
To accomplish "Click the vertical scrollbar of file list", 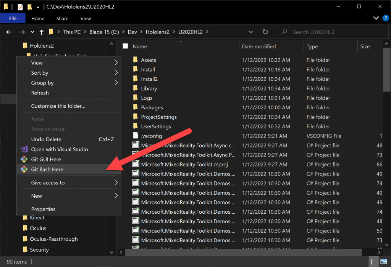I will click(x=386, y=70).
